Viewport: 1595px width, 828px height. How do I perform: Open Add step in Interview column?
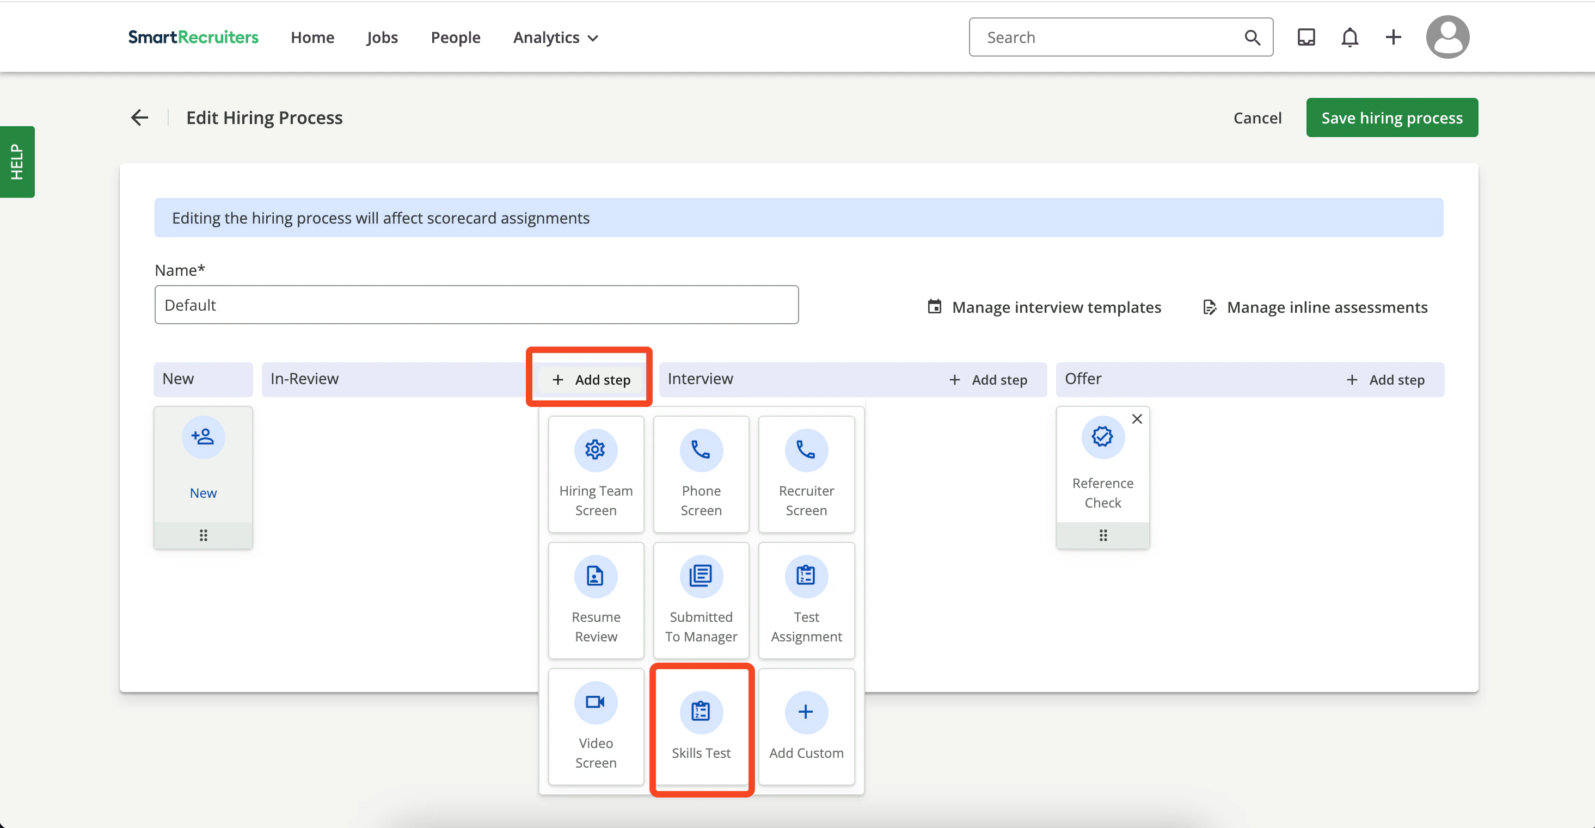pyautogui.click(x=987, y=380)
